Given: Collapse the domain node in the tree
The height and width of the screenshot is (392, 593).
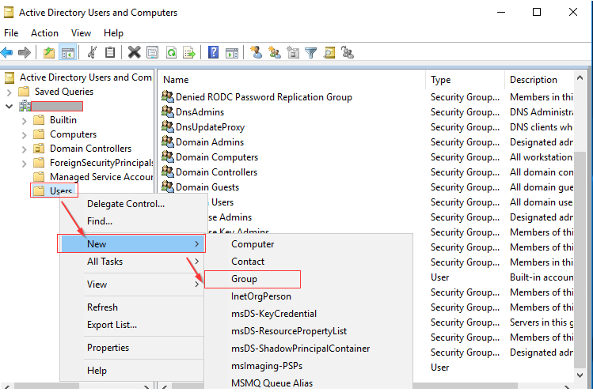Looking at the screenshot, I should (x=9, y=107).
